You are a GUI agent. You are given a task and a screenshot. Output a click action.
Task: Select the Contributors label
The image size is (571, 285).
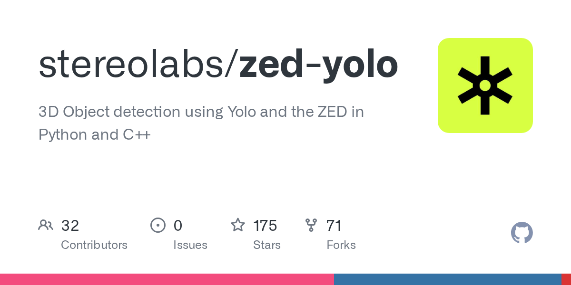tap(94, 245)
